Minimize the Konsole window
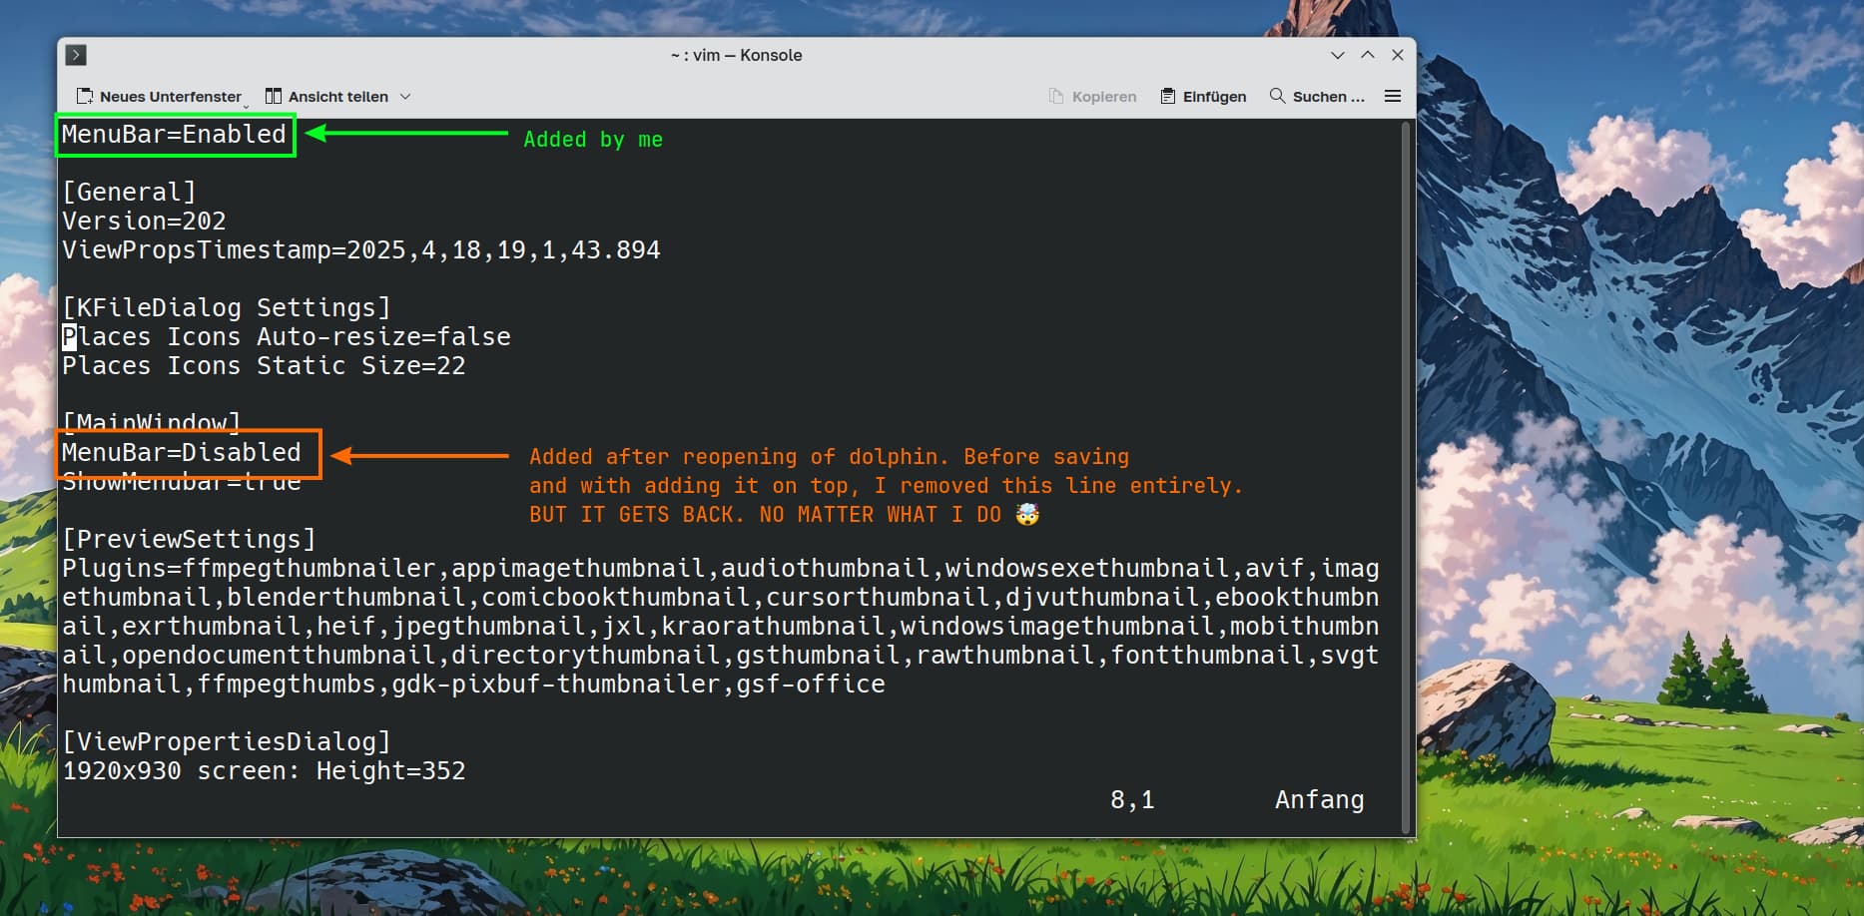This screenshot has height=916, width=1864. point(1338,55)
